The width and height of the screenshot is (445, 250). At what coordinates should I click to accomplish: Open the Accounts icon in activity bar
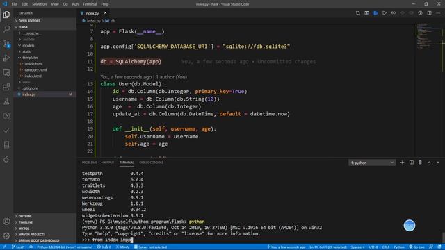[x=6, y=221]
